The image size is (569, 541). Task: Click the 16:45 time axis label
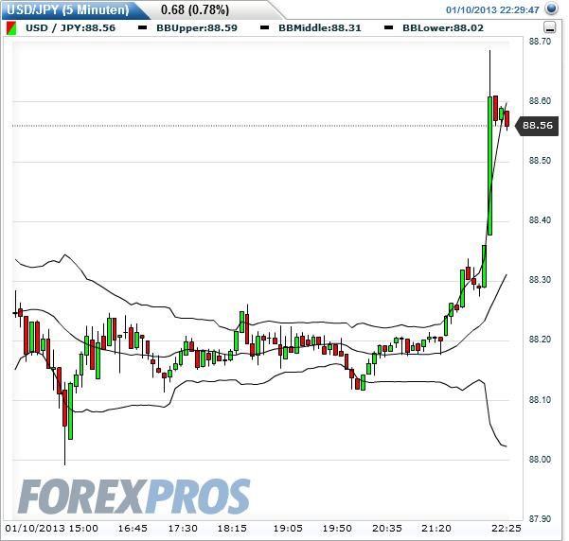tap(133, 529)
